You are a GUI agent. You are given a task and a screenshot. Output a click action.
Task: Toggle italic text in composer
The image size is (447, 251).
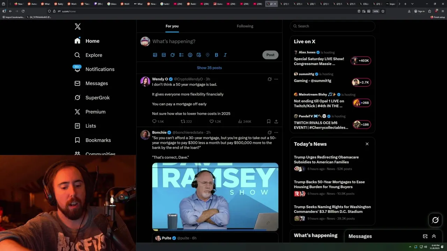pos(225,55)
